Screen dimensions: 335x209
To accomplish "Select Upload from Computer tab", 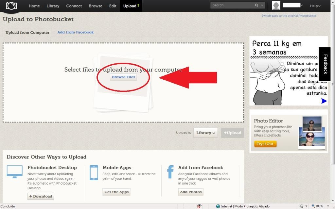I will pyautogui.click(x=27, y=32).
